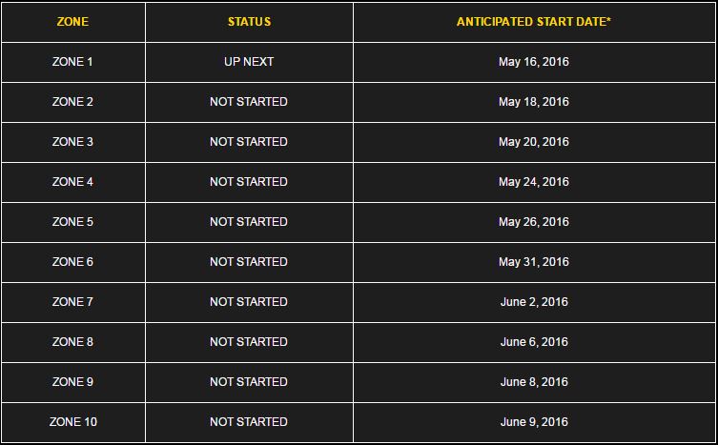The width and height of the screenshot is (718, 445).
Task: Select the May 20, 2016 date cell
Action: [x=534, y=142]
